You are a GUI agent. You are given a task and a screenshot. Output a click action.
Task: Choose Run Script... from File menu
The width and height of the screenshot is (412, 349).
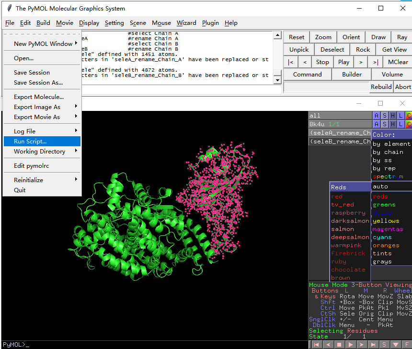pyautogui.click(x=30, y=142)
